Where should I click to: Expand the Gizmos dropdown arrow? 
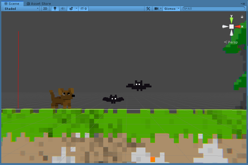pos(178,9)
